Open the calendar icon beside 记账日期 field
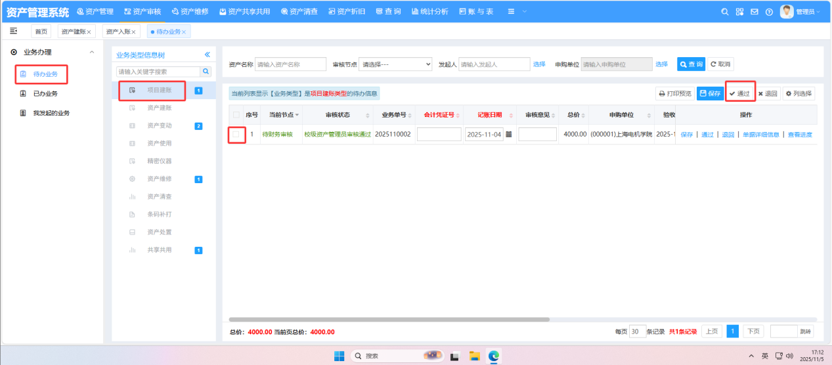Viewport: 832px width, 365px height. point(508,134)
